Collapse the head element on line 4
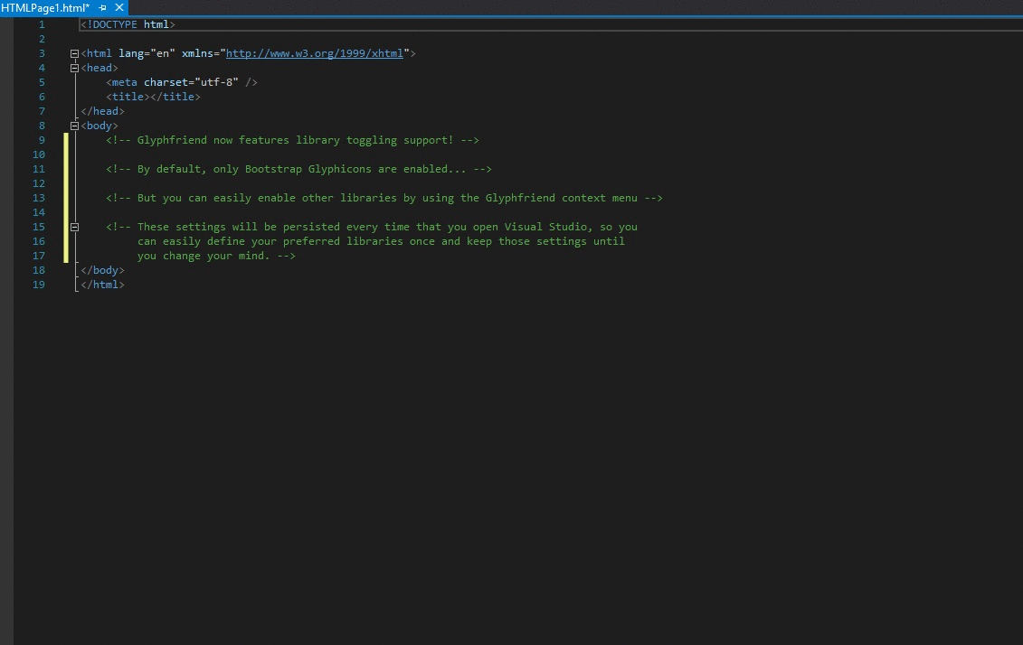This screenshot has height=645, width=1023. (74, 68)
